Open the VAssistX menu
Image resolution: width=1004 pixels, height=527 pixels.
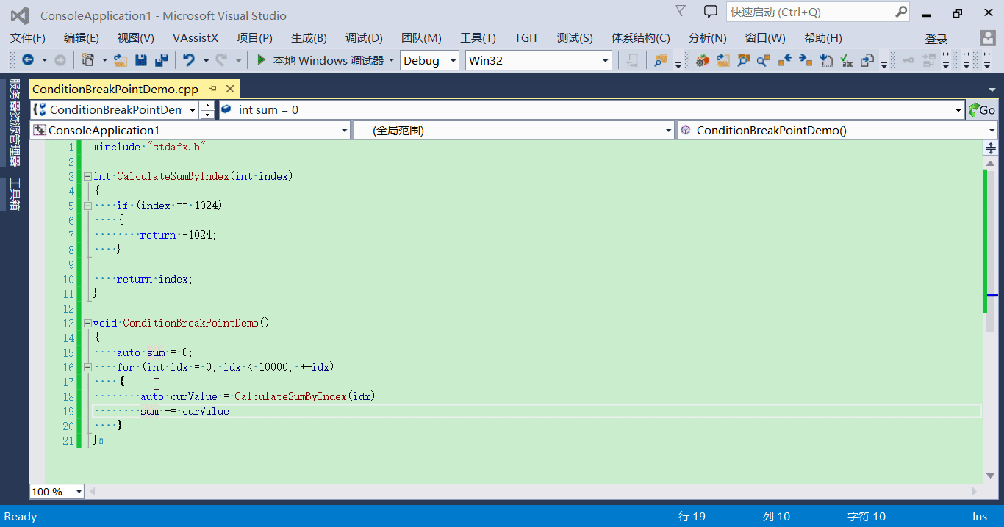pos(196,37)
